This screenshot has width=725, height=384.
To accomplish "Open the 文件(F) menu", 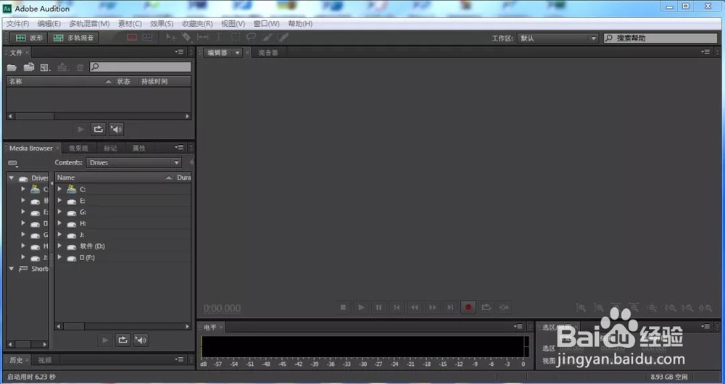I will click(x=17, y=24).
